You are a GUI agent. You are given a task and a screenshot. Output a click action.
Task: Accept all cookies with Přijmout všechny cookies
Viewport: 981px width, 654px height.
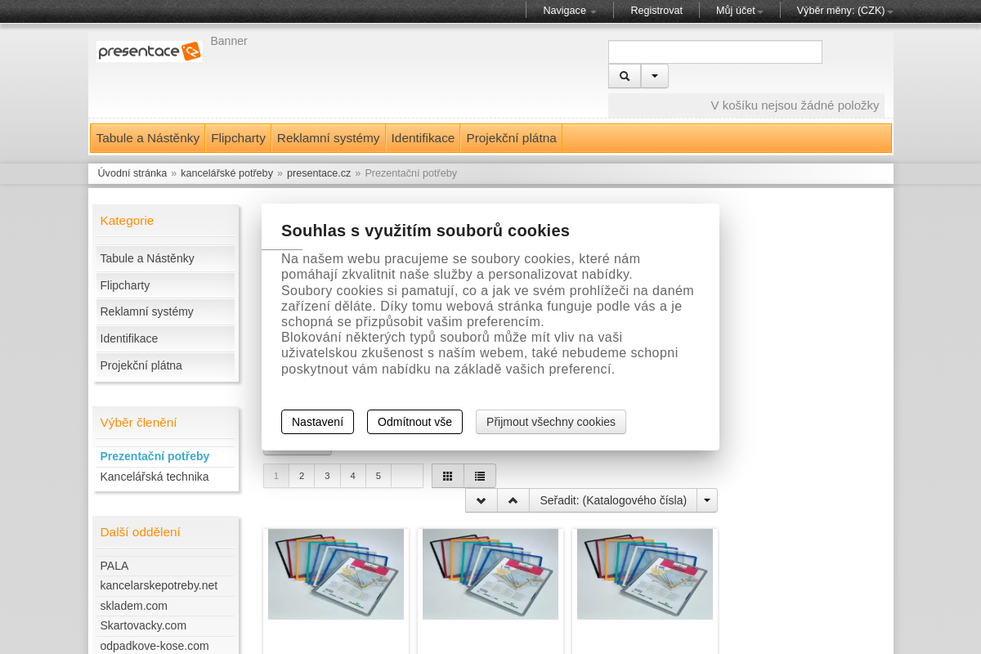point(550,422)
